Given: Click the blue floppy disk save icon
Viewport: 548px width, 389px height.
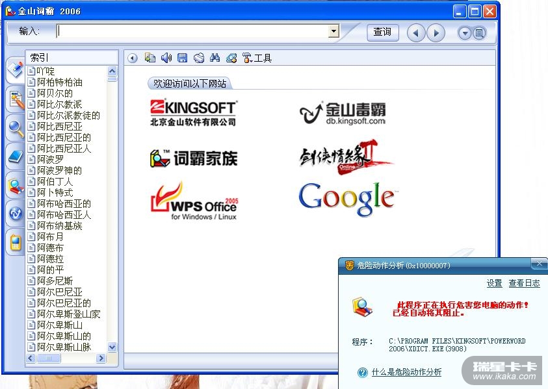Looking at the screenshot, I should 183,58.
